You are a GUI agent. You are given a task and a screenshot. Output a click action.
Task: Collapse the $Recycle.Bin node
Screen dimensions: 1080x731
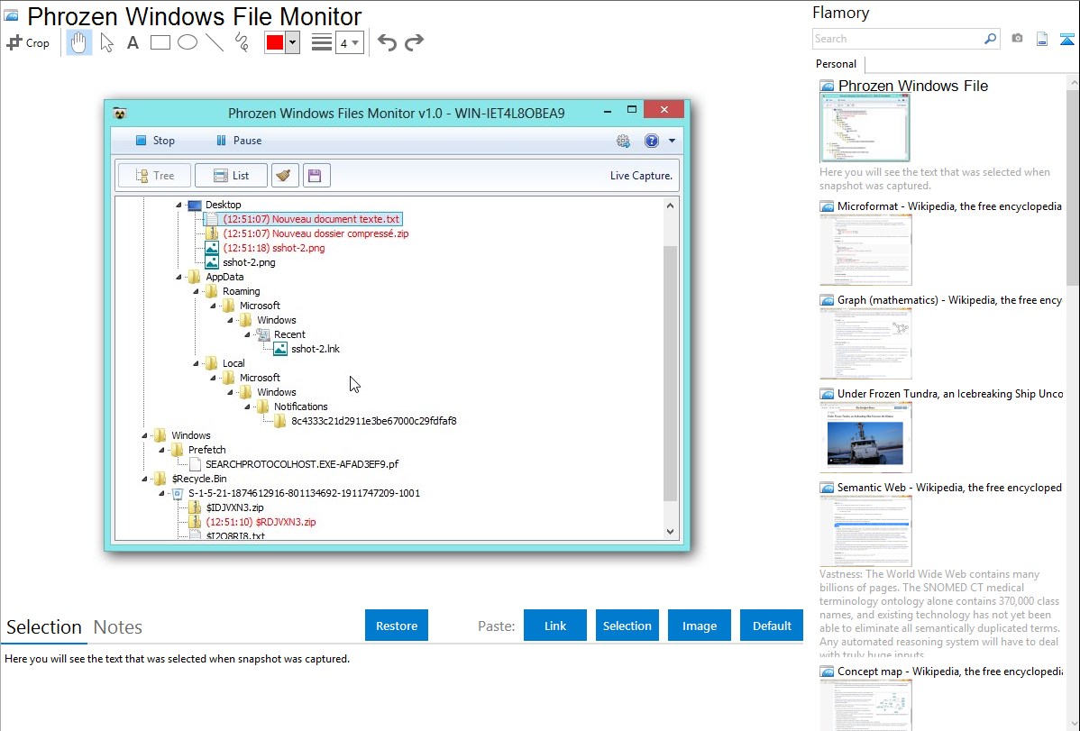(x=144, y=479)
